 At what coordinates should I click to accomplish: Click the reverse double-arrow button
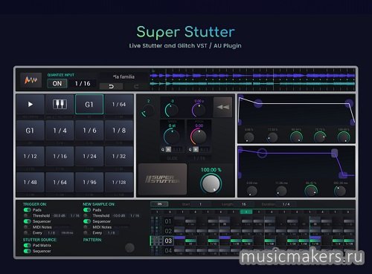[x=222, y=107]
